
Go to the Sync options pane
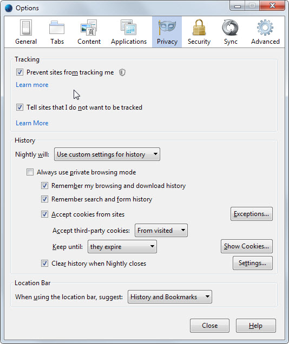[231, 32]
